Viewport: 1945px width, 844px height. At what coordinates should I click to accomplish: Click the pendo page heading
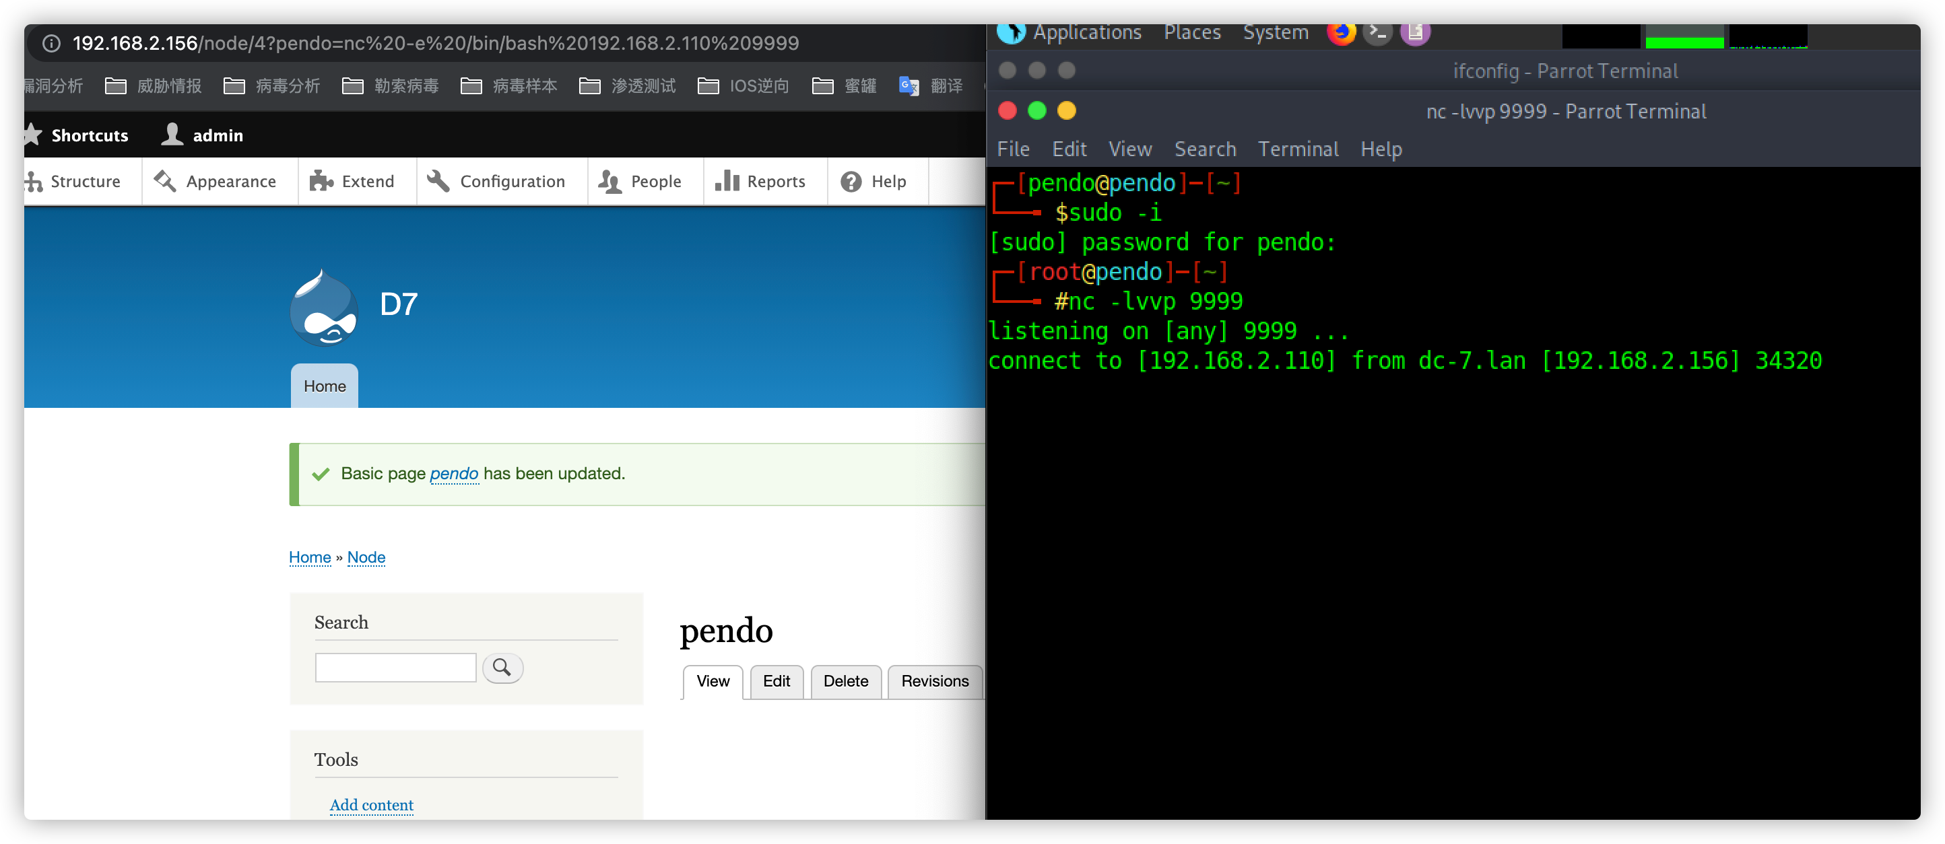[727, 631]
